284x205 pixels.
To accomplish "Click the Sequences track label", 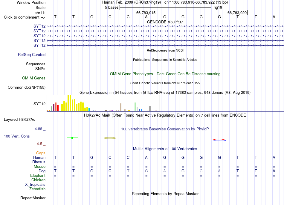I will click(x=36, y=64).
